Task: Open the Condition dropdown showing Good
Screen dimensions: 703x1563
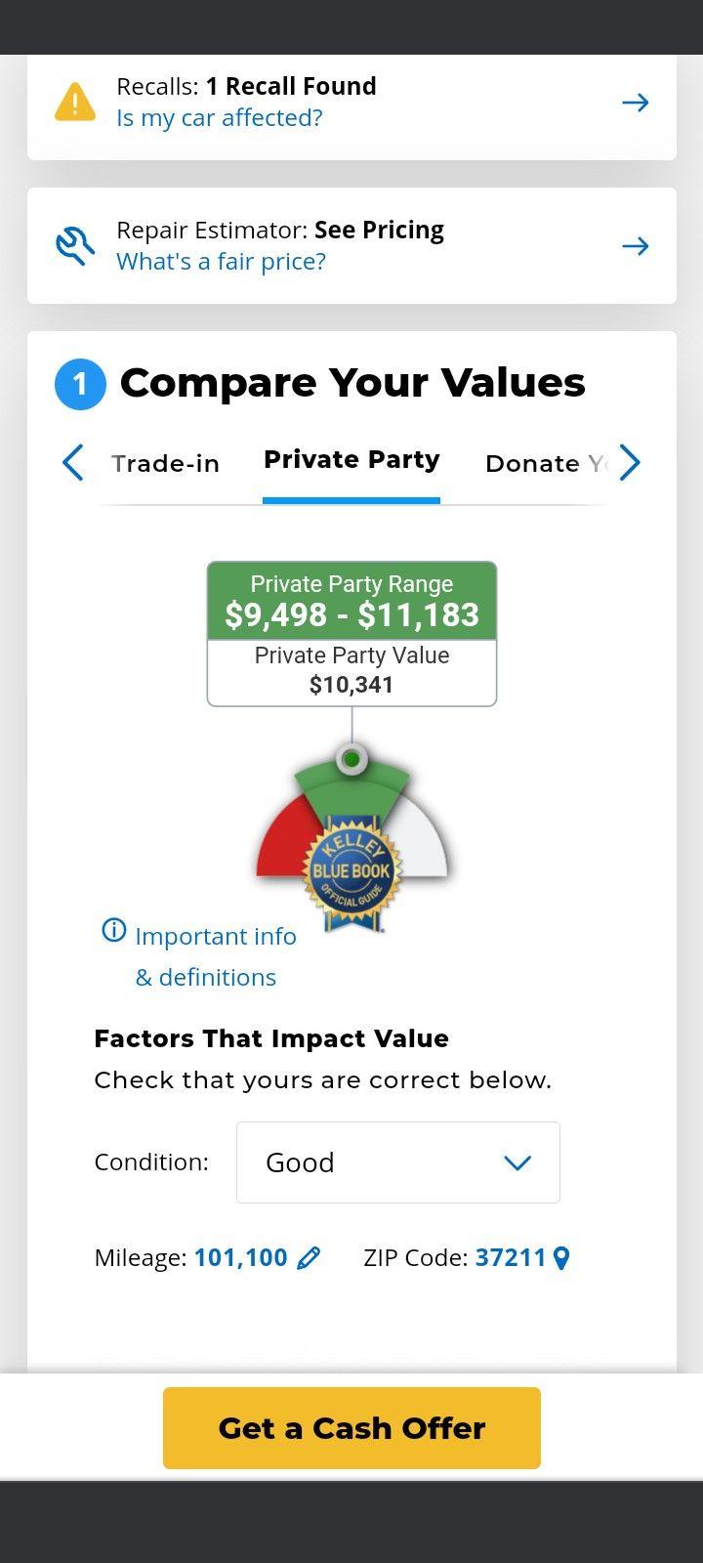Action: [x=398, y=1162]
